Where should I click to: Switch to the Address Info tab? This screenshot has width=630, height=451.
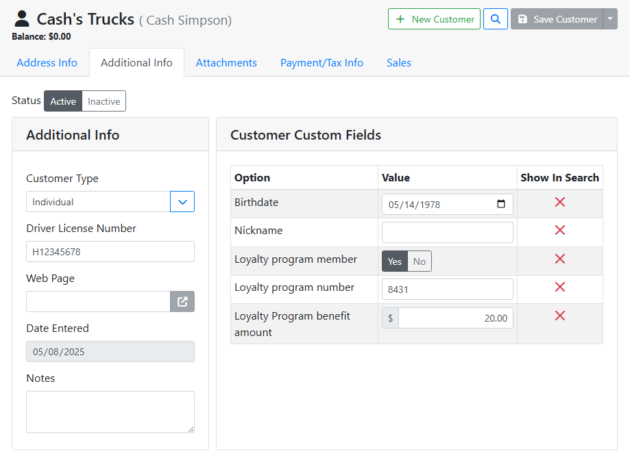(x=47, y=63)
